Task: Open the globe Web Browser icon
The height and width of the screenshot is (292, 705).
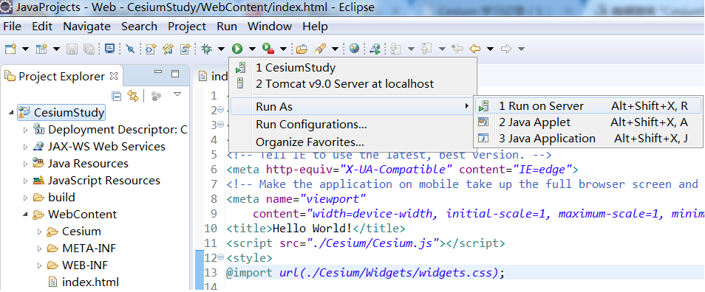Action: pyautogui.click(x=354, y=49)
